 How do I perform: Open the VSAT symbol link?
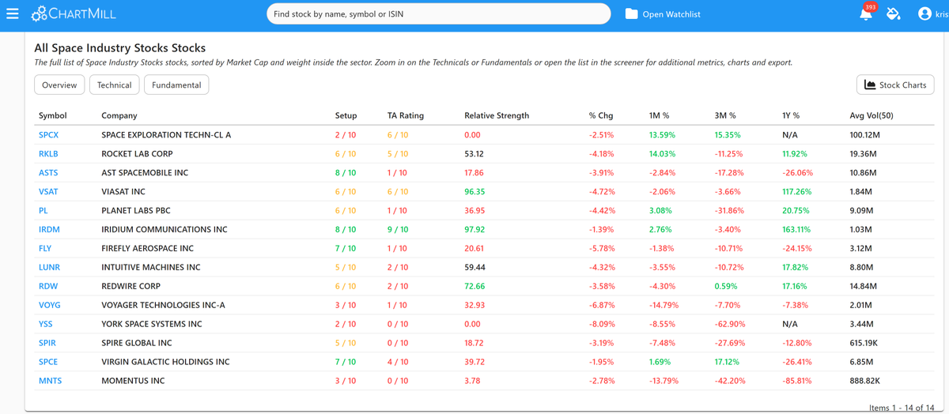(48, 192)
